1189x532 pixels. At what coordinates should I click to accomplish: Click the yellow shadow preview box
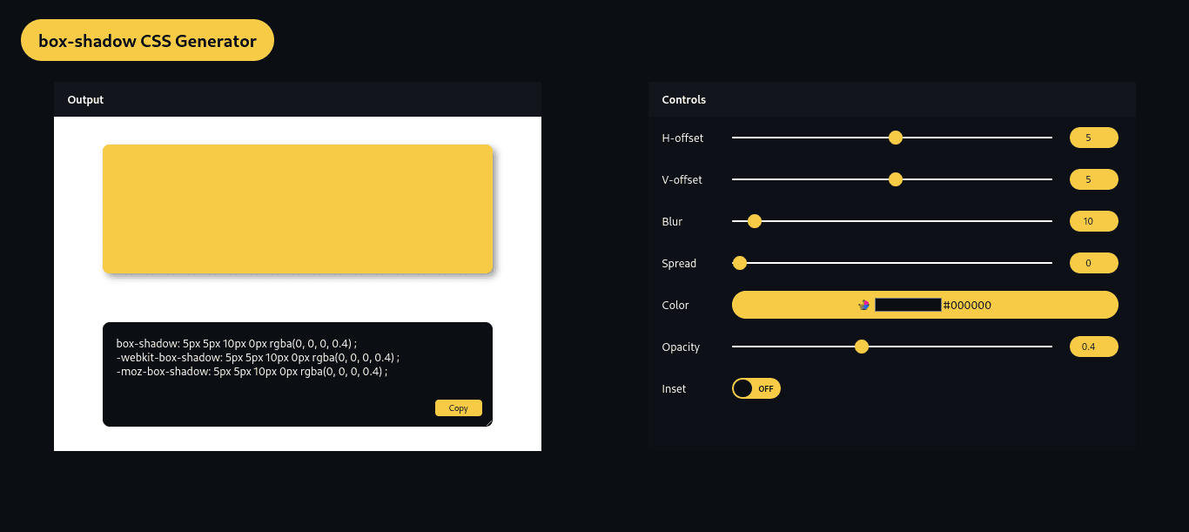pyautogui.click(x=298, y=208)
